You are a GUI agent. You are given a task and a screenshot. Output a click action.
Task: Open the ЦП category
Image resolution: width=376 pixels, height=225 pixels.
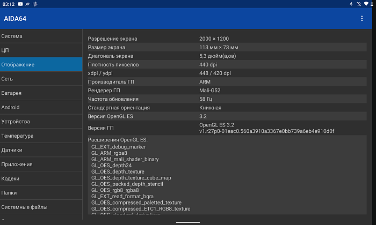point(41,50)
